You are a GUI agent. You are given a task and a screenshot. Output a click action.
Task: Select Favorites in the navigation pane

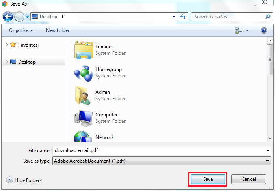coord(28,45)
